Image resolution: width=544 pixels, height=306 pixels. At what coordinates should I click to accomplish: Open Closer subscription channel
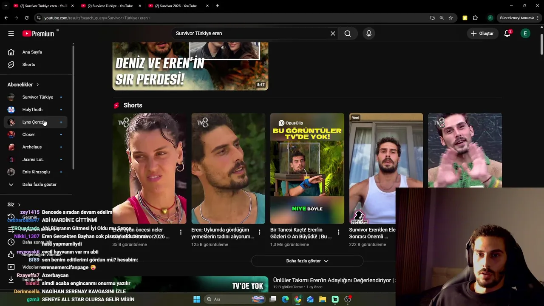pyautogui.click(x=36, y=135)
